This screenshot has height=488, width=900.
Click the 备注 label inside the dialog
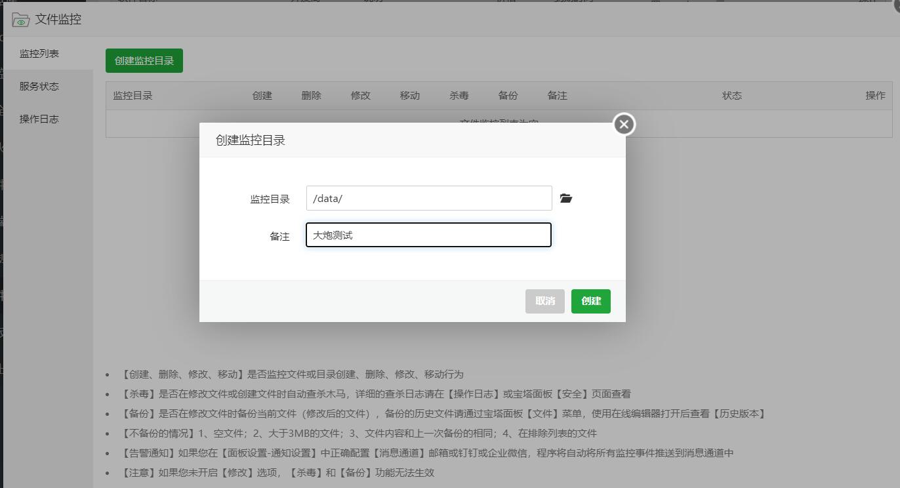click(x=279, y=236)
